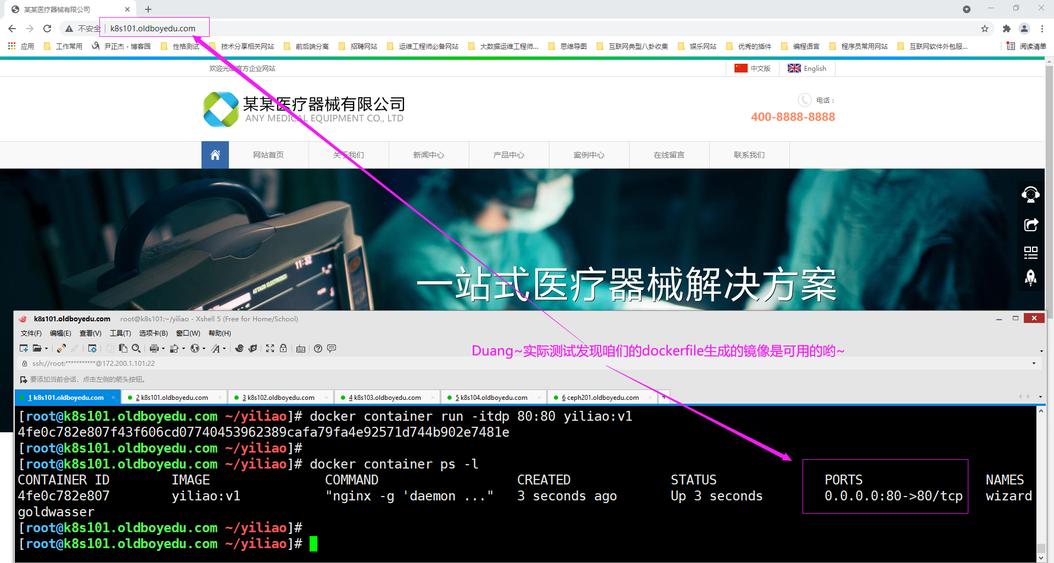Create a new session in Xshell
Viewport: 1054px width, 563px height.
click(24, 348)
